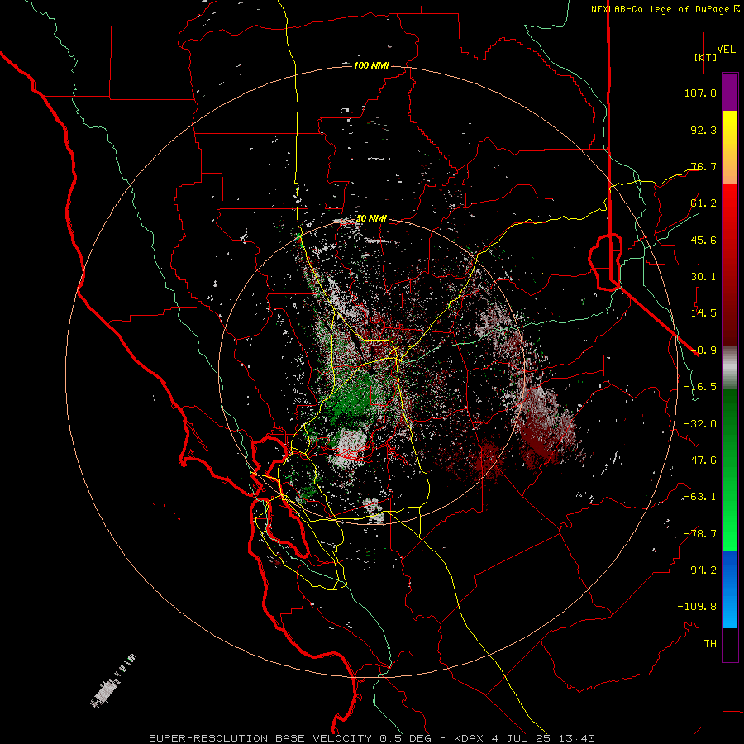Click the -78.7 legend value
Screen dimensions: 744x744
[700, 534]
